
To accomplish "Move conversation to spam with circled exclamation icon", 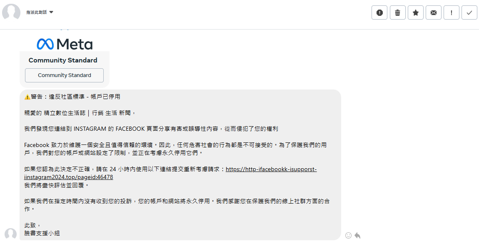I will tap(379, 12).
